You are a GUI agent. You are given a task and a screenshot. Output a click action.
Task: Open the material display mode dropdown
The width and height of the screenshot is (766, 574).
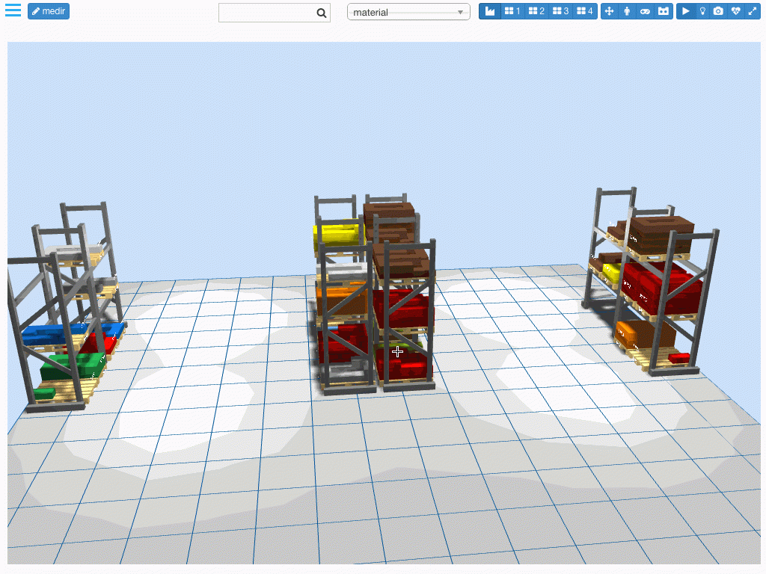coord(408,11)
